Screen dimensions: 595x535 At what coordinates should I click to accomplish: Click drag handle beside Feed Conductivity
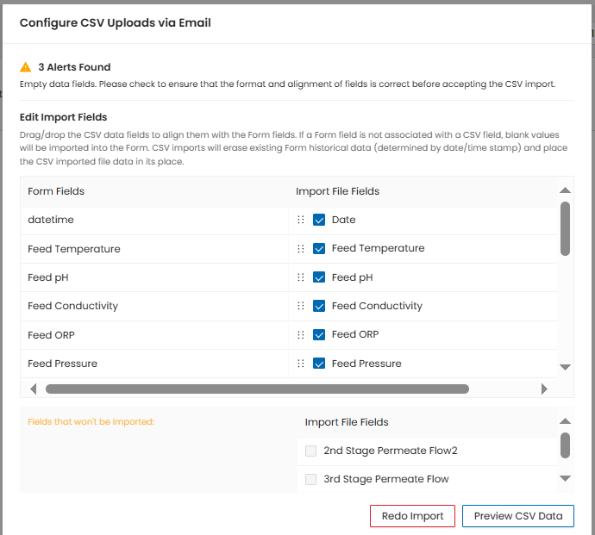(301, 306)
